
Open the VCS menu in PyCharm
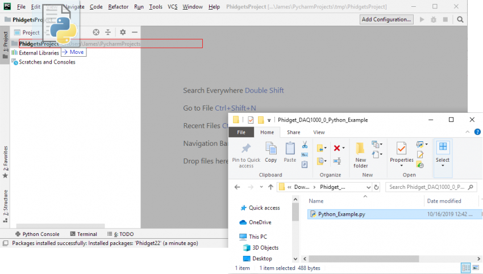coord(173,6)
